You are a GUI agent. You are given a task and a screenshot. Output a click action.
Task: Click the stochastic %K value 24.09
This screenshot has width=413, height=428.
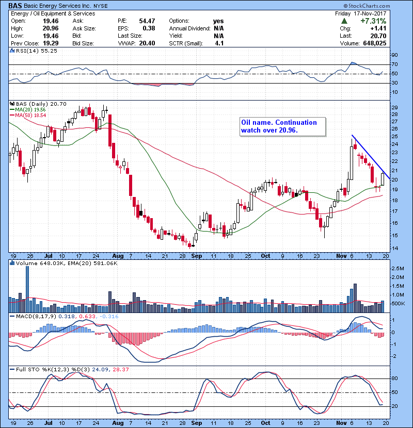tap(100, 369)
